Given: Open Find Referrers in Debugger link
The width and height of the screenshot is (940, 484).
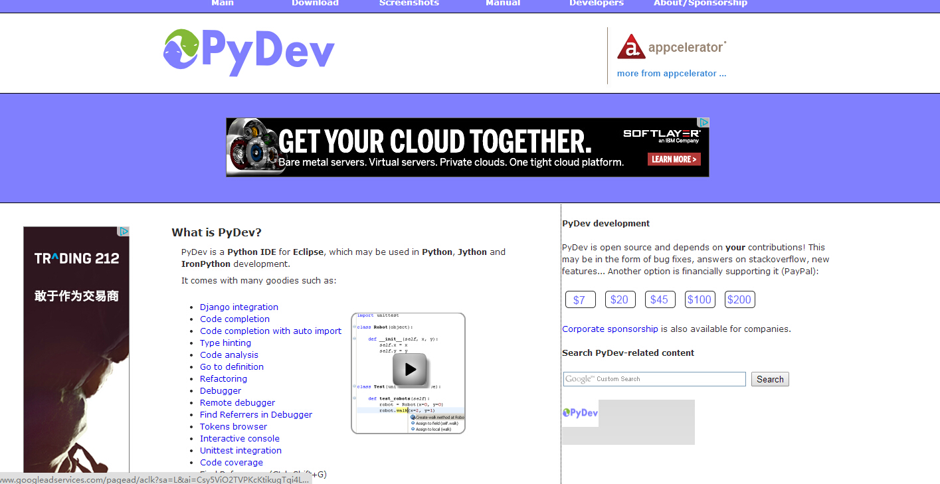Looking at the screenshot, I should [x=256, y=414].
